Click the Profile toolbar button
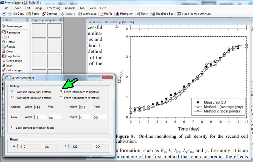 tap(106, 14)
